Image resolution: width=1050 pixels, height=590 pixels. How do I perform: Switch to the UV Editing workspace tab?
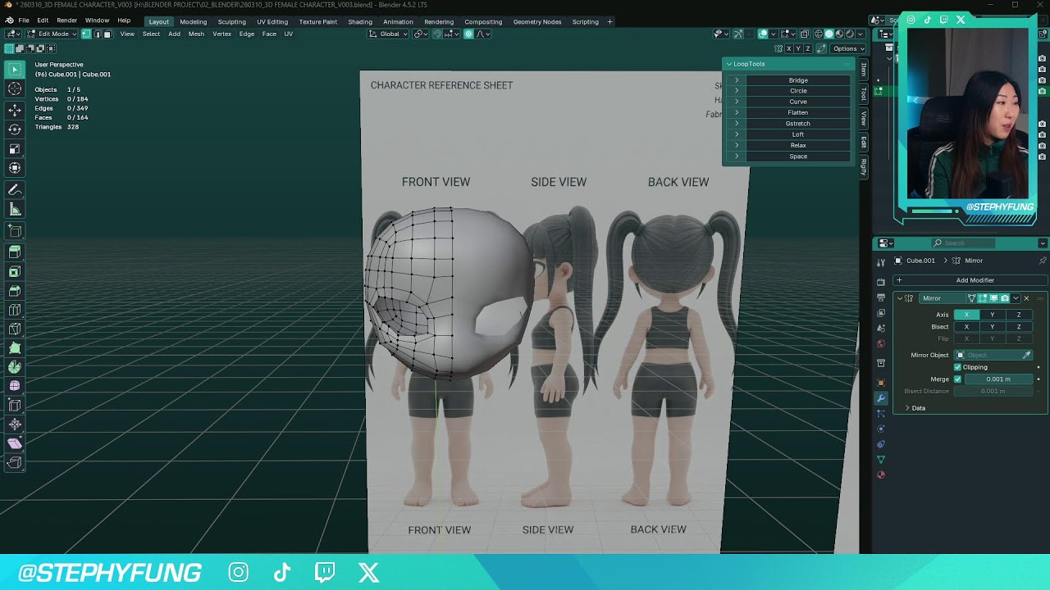[272, 21]
